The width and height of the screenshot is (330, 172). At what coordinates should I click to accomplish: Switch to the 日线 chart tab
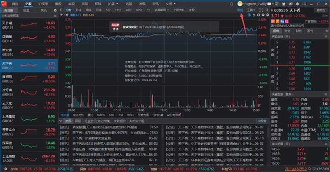78,9
